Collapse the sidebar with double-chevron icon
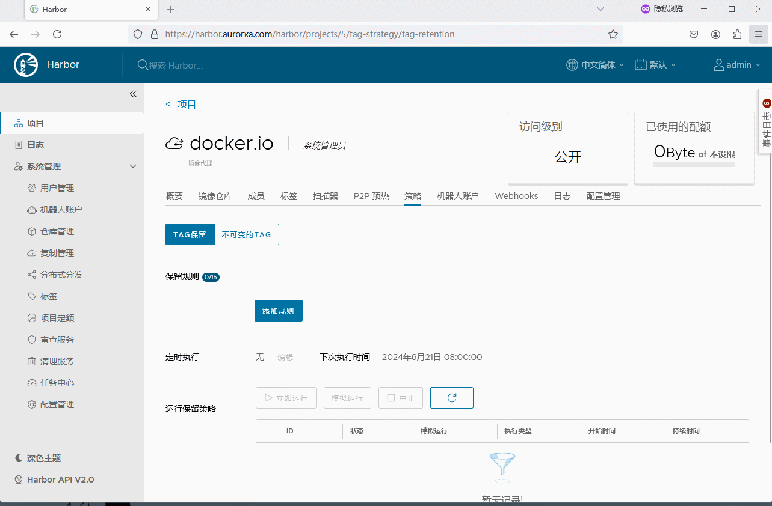Viewport: 772px width, 506px height. pyautogui.click(x=133, y=94)
